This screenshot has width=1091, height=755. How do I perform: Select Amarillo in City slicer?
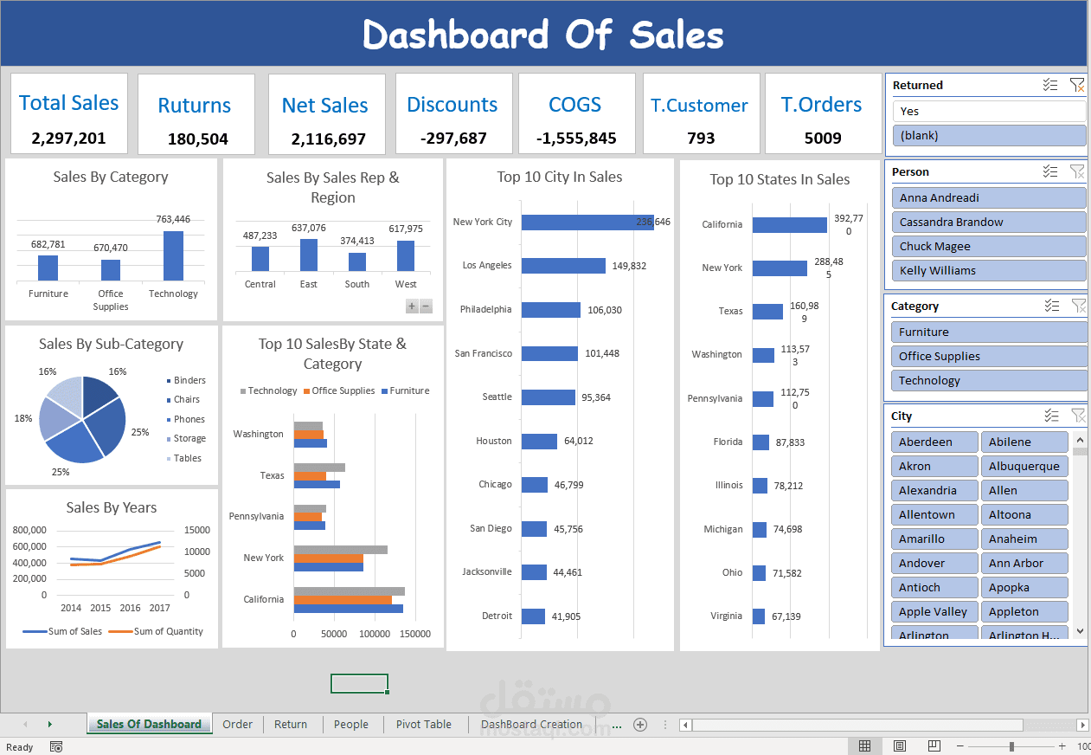pyautogui.click(x=934, y=539)
